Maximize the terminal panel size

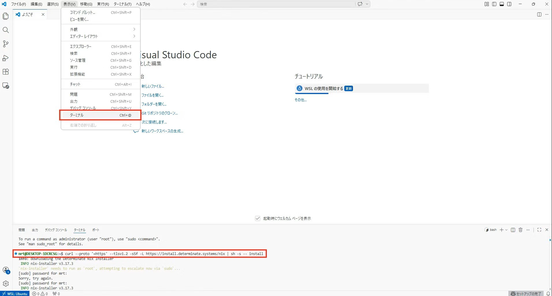(539, 230)
